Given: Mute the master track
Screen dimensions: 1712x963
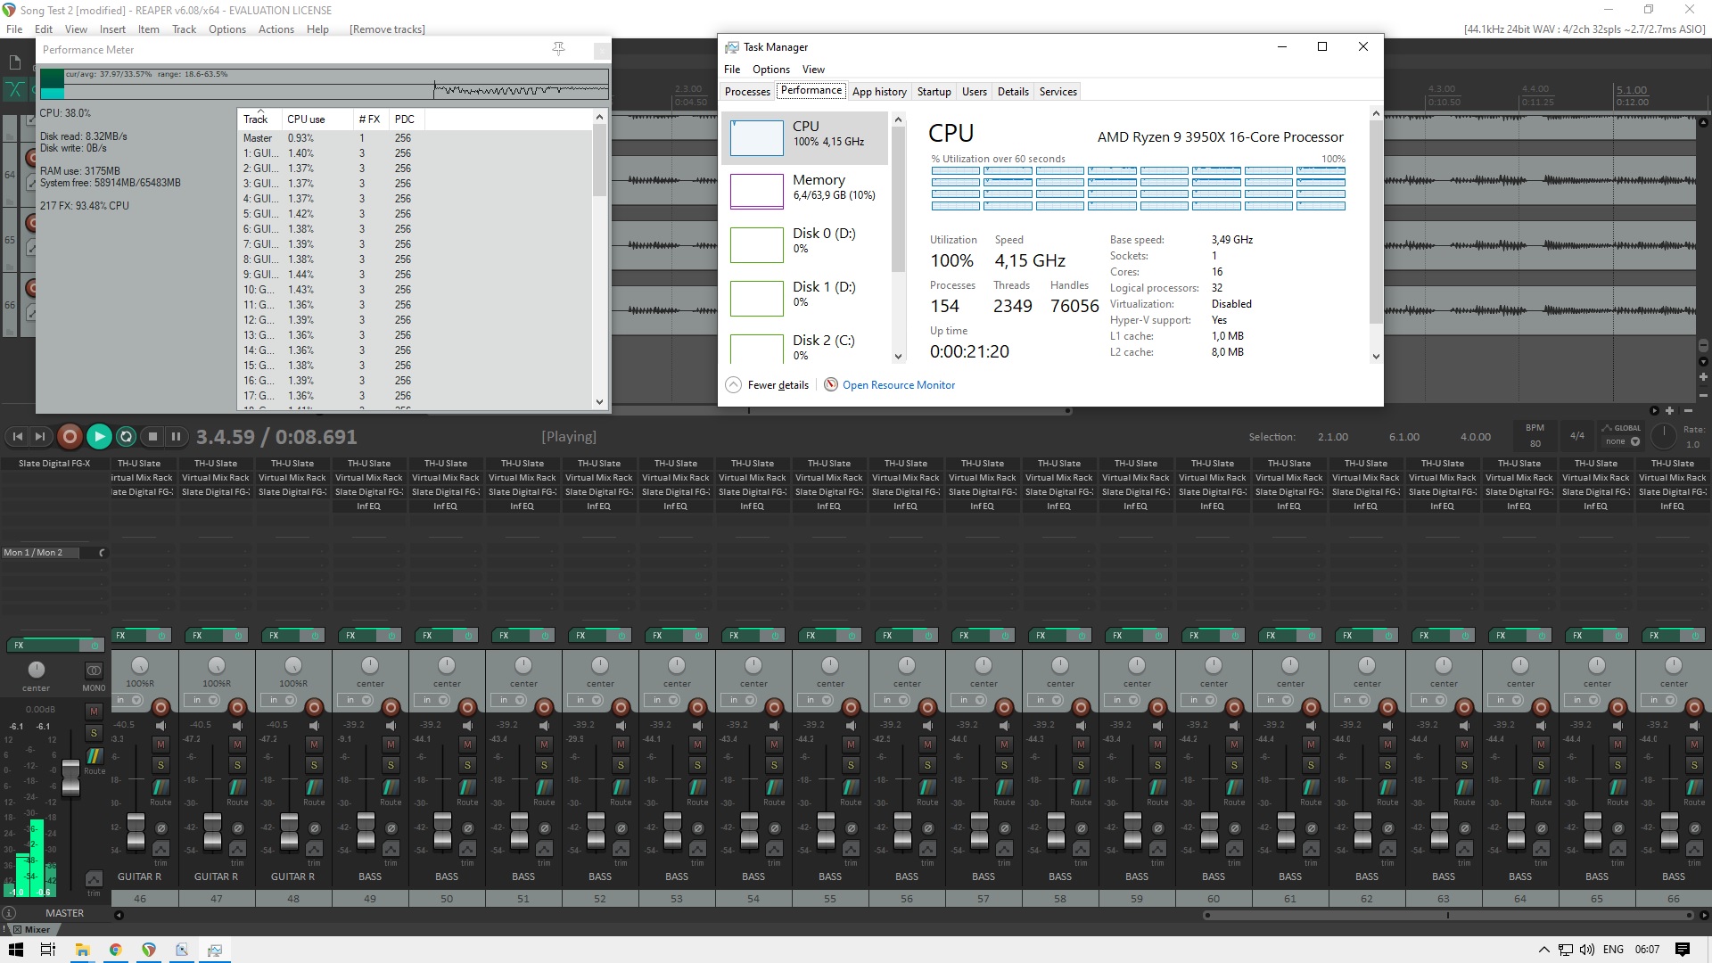Looking at the screenshot, I should 94,712.
